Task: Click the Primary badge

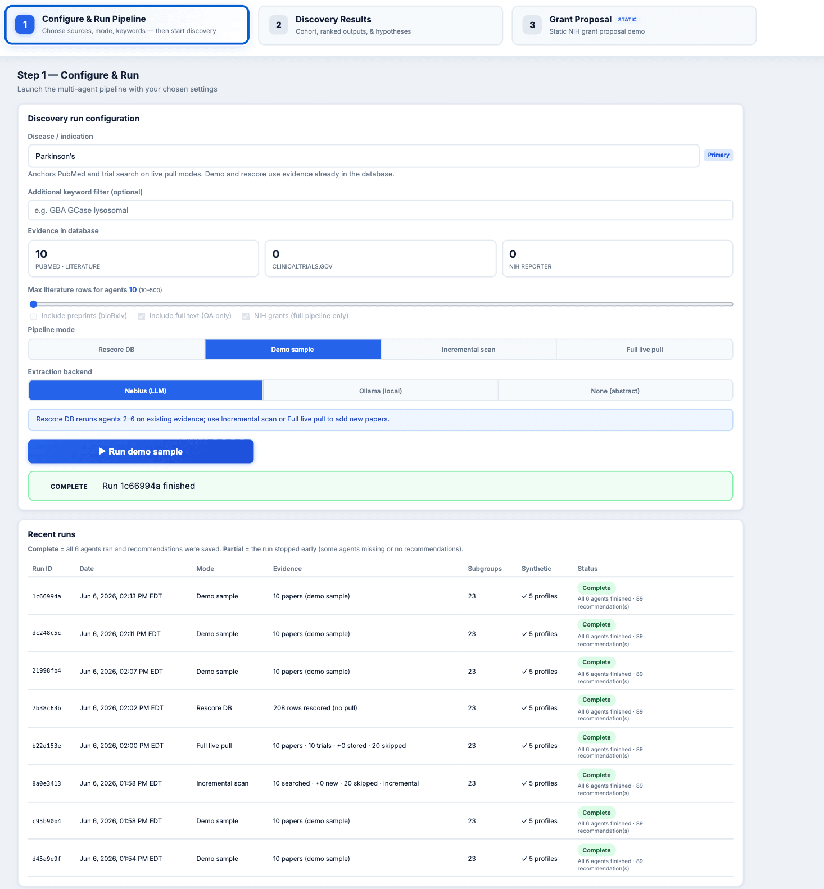Action: click(x=718, y=155)
